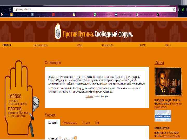Open the Форум navigation link
This screenshot has height=140, width=187.
point(143,45)
